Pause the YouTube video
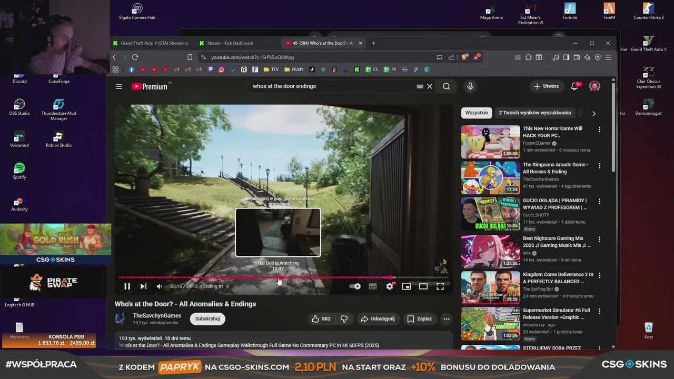This screenshot has height=379, width=674. coord(127,286)
